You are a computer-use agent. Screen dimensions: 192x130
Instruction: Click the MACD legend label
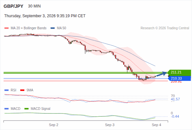coord(16,109)
